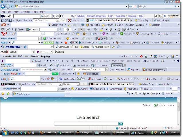
Task: Open the Edit menu
Action: pos(9,12)
